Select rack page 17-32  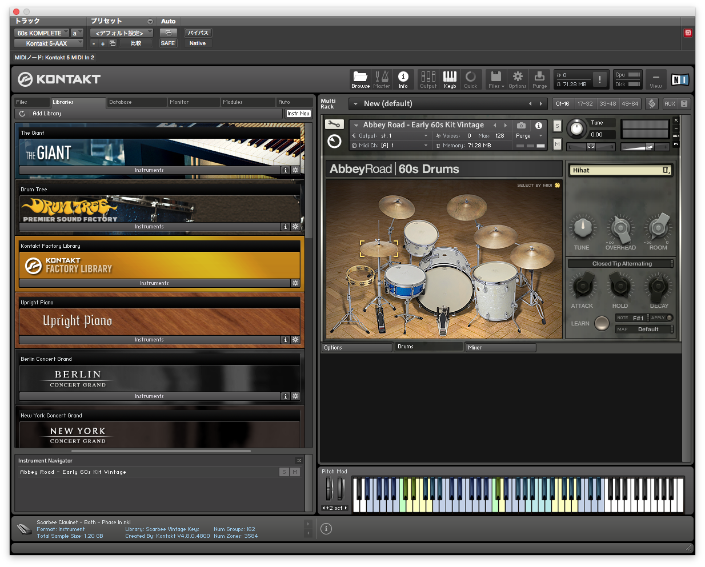(585, 104)
